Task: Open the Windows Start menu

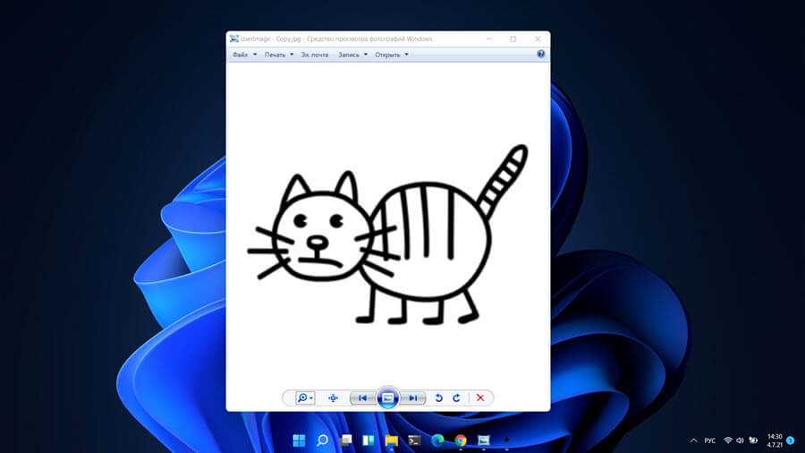Action: click(299, 440)
